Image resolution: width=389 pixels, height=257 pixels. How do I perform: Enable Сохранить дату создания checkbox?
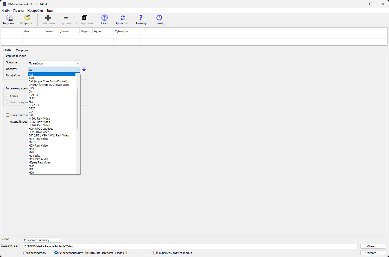[155, 253]
